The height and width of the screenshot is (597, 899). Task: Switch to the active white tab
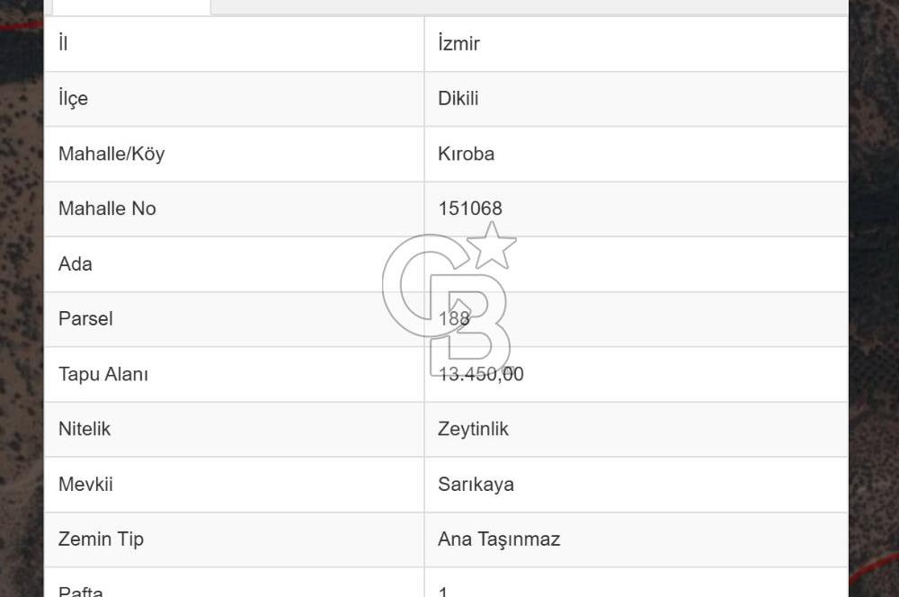point(130,7)
